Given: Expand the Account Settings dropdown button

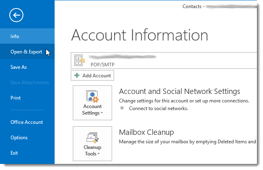Looking at the screenshot, I should click(x=92, y=103).
